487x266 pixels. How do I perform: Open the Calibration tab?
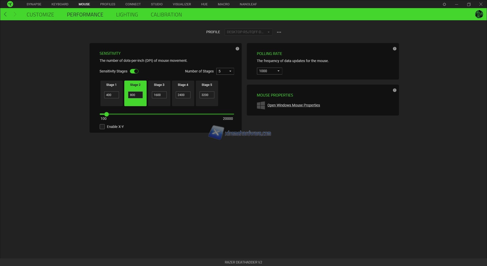point(166,15)
